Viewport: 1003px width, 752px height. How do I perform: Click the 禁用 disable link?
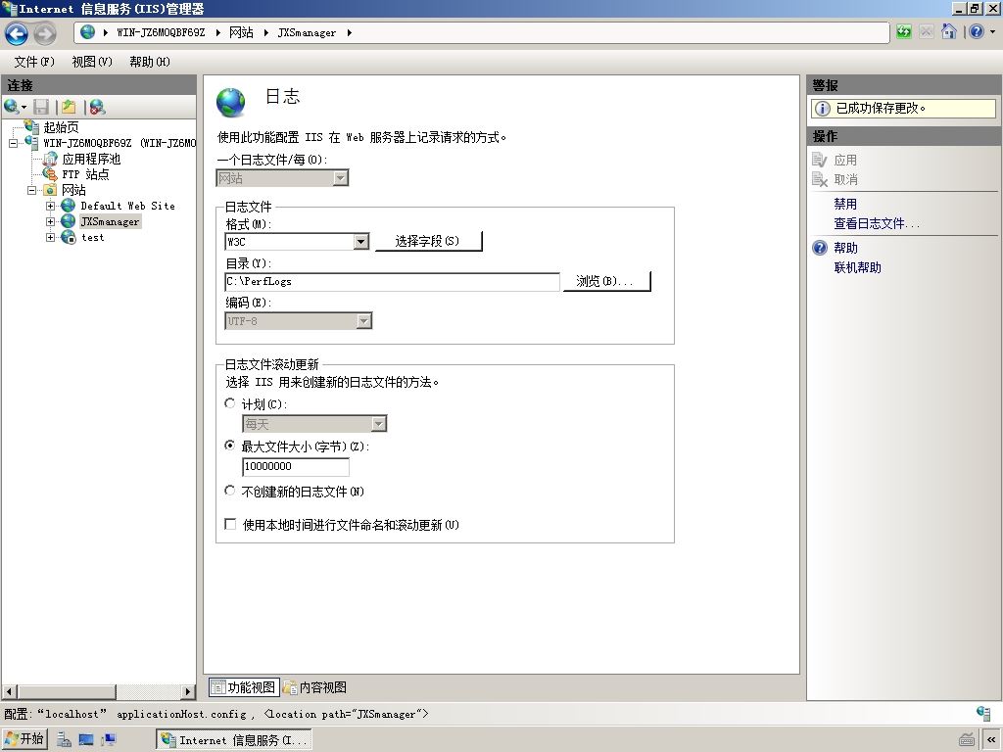click(x=845, y=204)
